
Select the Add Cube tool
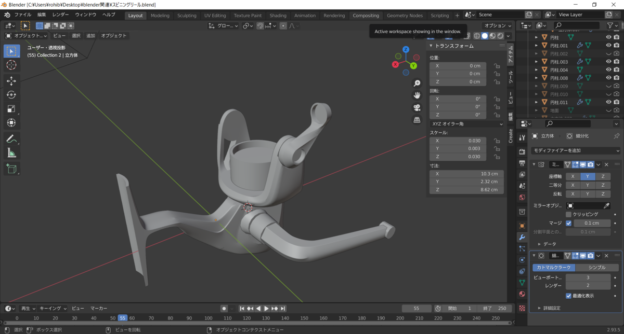coord(11,169)
